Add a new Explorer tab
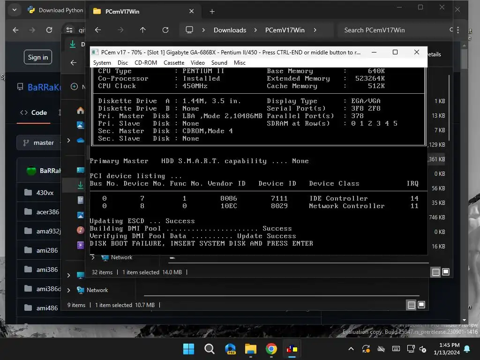480x360 pixels. tap(212, 12)
